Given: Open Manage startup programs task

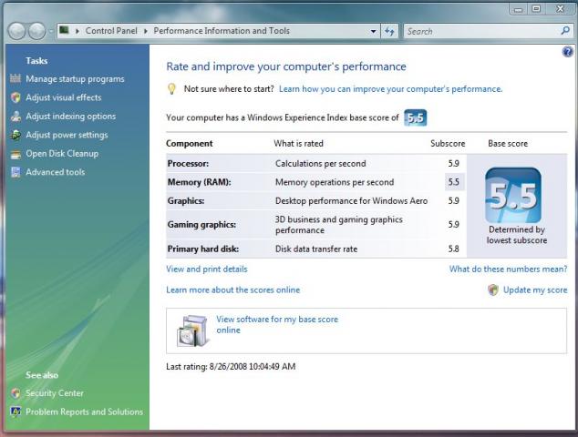Looking at the screenshot, I should coord(75,79).
